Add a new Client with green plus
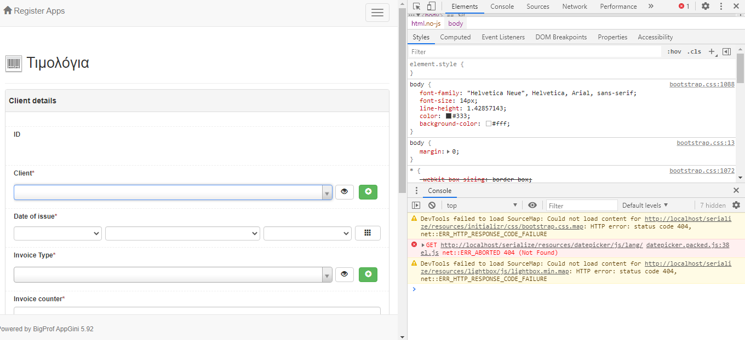The image size is (745, 340). [x=368, y=192]
